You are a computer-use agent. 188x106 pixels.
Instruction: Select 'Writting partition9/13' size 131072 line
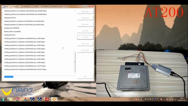[x=25, y=66]
